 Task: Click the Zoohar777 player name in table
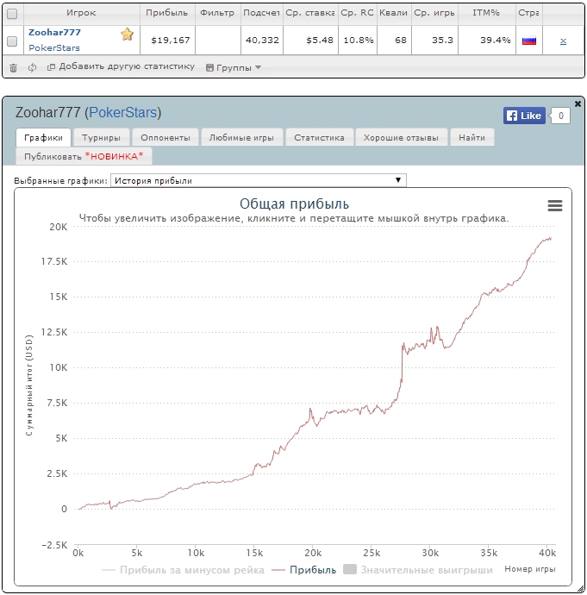tap(54, 32)
